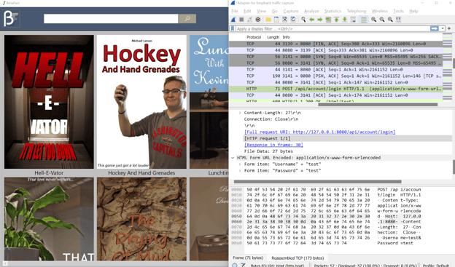Expand Form item Username = test
This screenshot has height=267, width=455.
click(x=240, y=164)
